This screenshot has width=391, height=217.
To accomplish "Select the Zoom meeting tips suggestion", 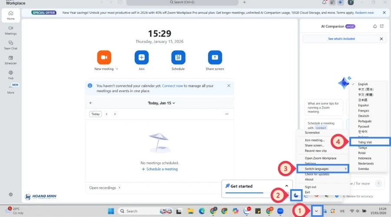I will pyautogui.click(x=324, y=108).
